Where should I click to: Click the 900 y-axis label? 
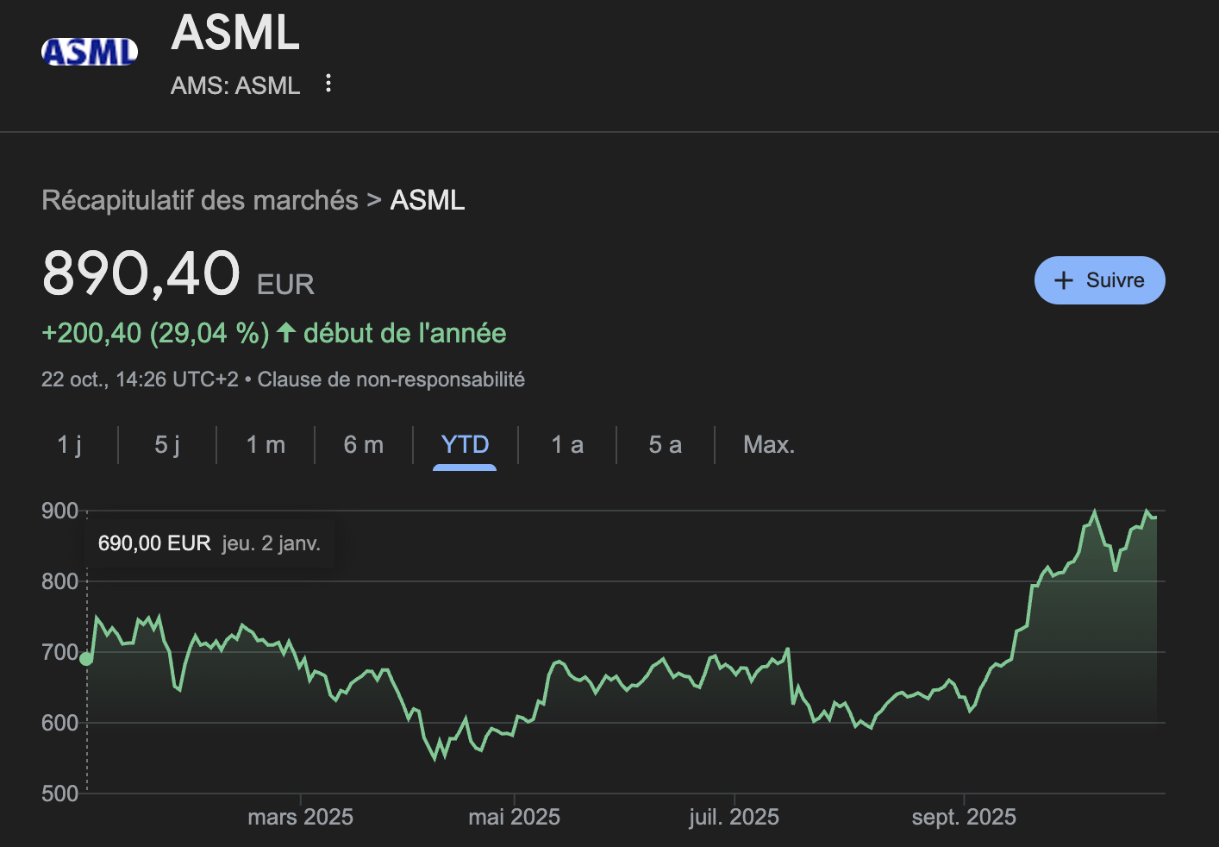pos(60,511)
